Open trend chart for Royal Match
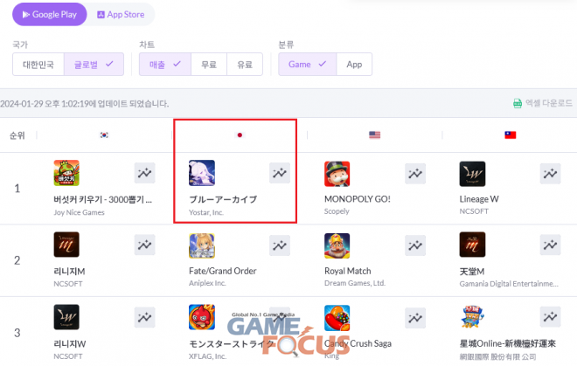The image size is (577, 366). tap(415, 245)
